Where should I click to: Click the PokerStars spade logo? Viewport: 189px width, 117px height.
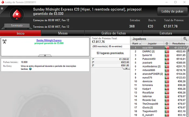17,15
